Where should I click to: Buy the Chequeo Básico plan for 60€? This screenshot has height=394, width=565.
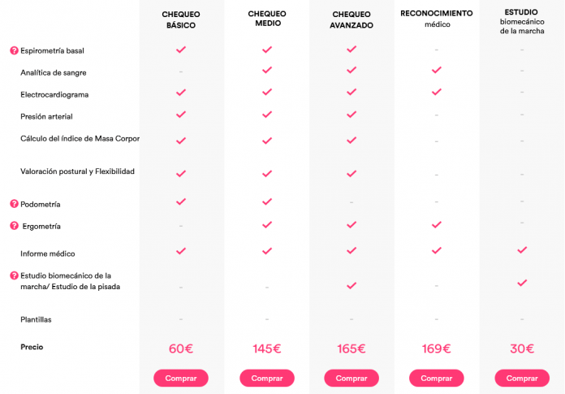[181, 378]
